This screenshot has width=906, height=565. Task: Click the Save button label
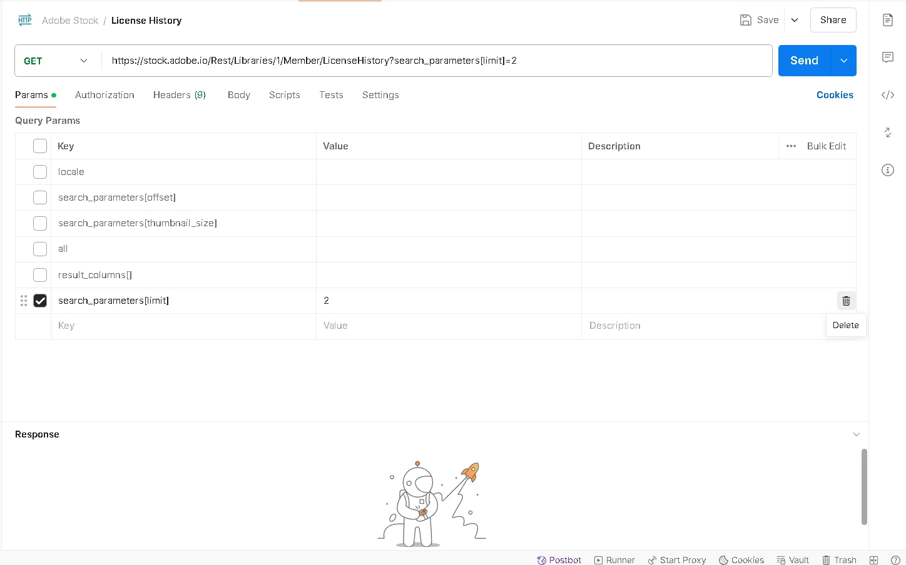click(x=768, y=20)
